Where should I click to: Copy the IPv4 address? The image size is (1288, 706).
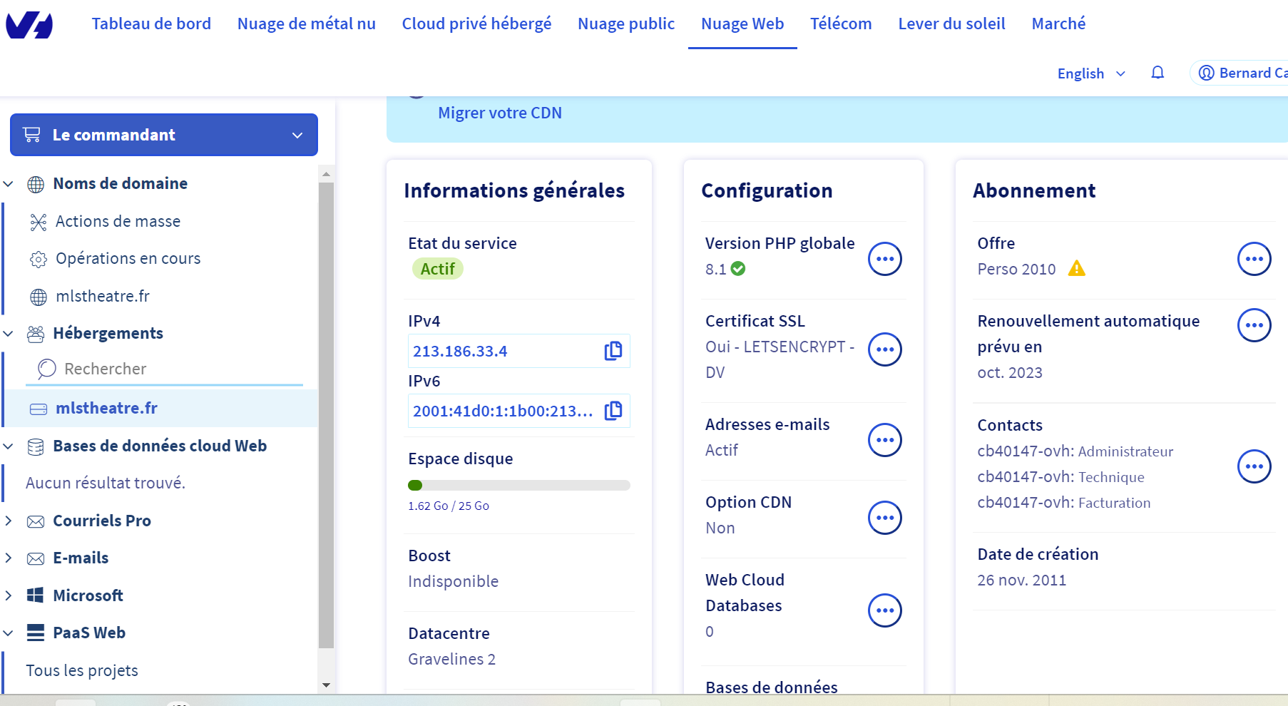tap(613, 351)
